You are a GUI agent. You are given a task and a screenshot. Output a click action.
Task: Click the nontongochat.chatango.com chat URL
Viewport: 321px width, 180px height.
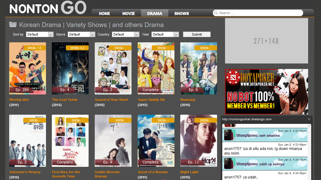click(247, 119)
